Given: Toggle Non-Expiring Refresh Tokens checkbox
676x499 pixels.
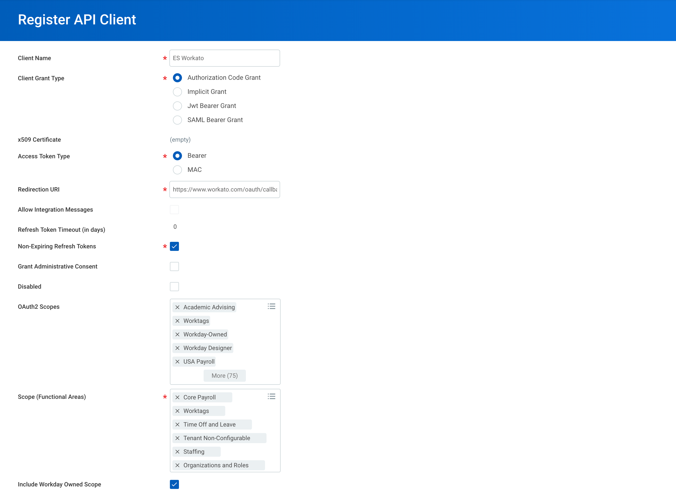Looking at the screenshot, I should [174, 246].
